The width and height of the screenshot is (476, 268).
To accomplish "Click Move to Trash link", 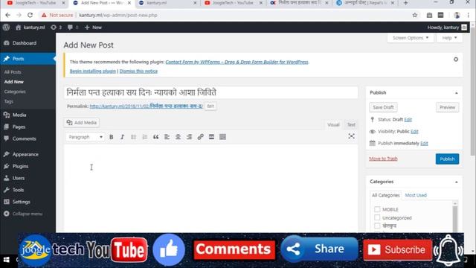I will pyautogui.click(x=383, y=159).
